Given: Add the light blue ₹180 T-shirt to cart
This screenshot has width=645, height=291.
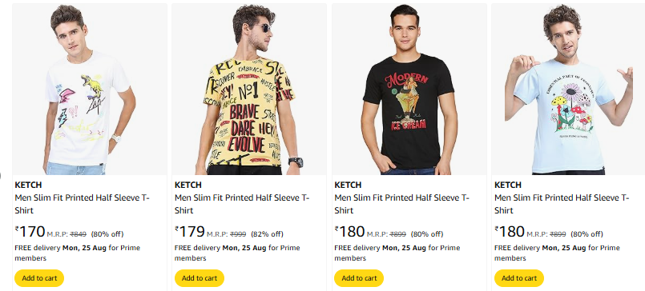Looking at the screenshot, I should point(519,278).
